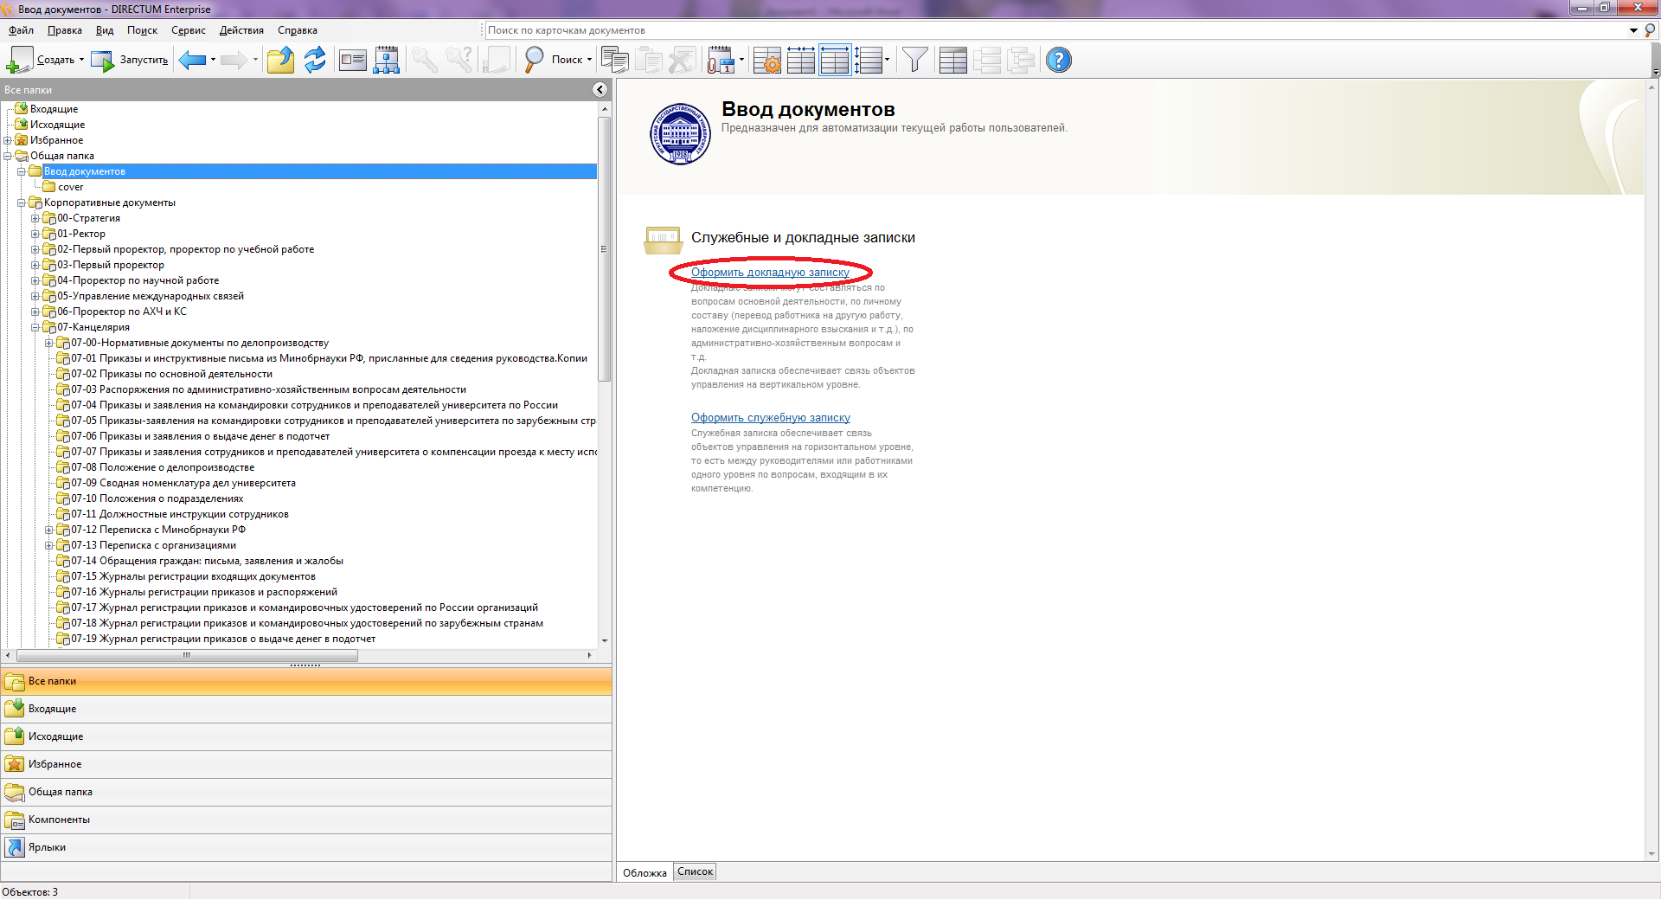Screen dimensions: 1661x900
Task: Open the filter funnel icon
Action: pyautogui.click(x=914, y=61)
